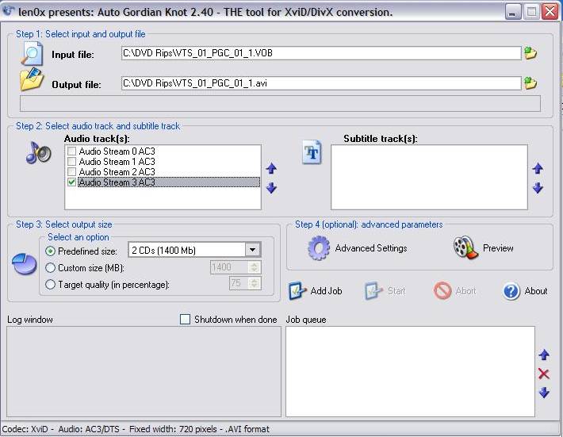Click the application icon in title bar

click(9, 11)
